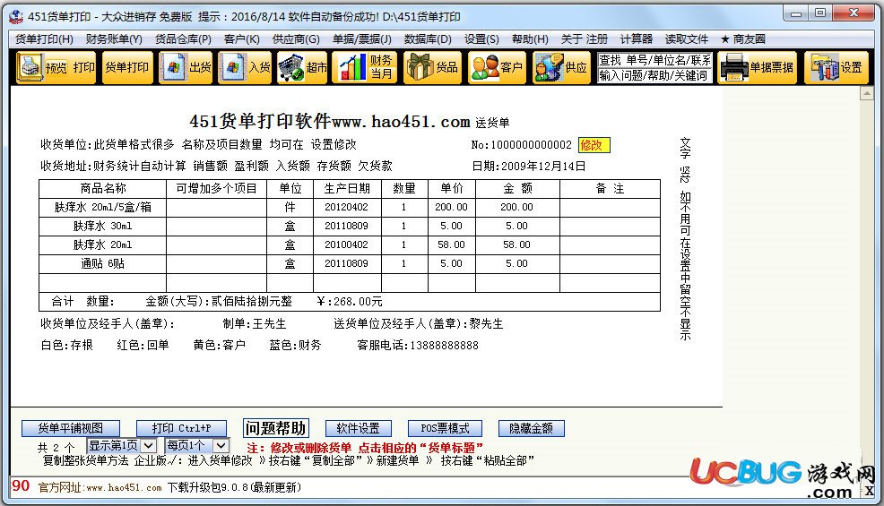Open 设置(S) menu
Viewport: 884px width, 506px height.
(x=481, y=39)
